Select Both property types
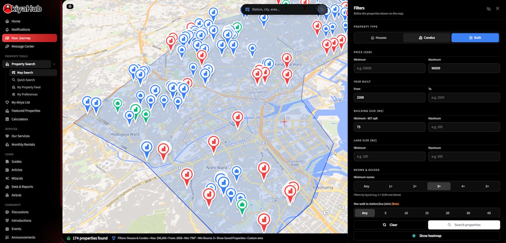This screenshot has width=506, height=243. coord(475,37)
